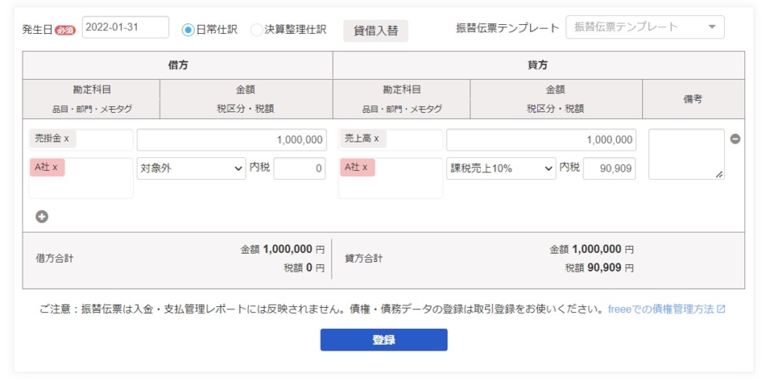Screen dimensions: 770x386
Task: Open the 対象外 tax category dropdown
Action: pyautogui.click(x=191, y=169)
